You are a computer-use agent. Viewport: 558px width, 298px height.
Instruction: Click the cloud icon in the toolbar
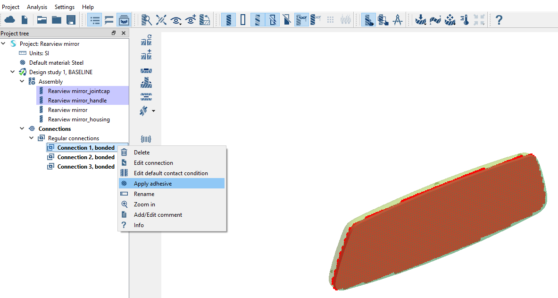point(9,20)
